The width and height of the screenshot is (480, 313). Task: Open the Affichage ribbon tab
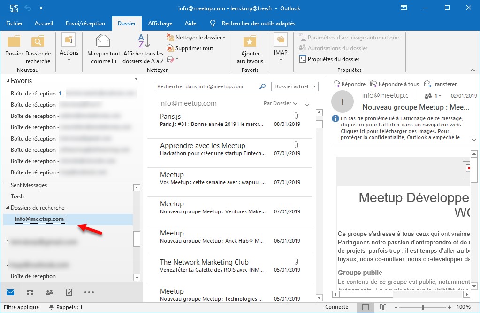click(160, 23)
